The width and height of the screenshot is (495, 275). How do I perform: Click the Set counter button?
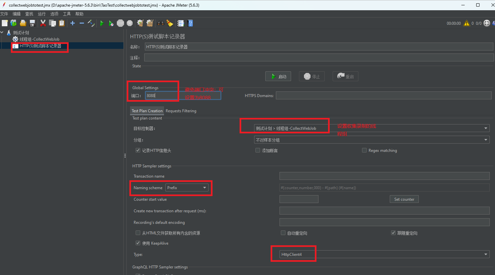point(404,199)
